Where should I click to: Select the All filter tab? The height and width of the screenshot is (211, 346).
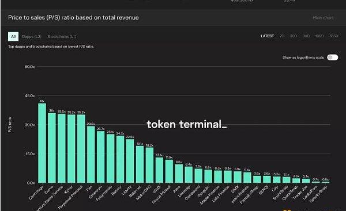pyautogui.click(x=13, y=37)
